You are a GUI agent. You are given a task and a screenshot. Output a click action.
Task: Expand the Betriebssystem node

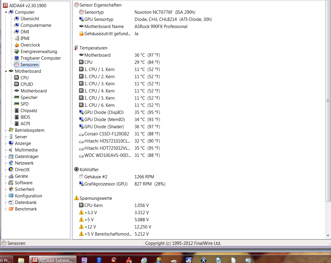click(x=6, y=130)
